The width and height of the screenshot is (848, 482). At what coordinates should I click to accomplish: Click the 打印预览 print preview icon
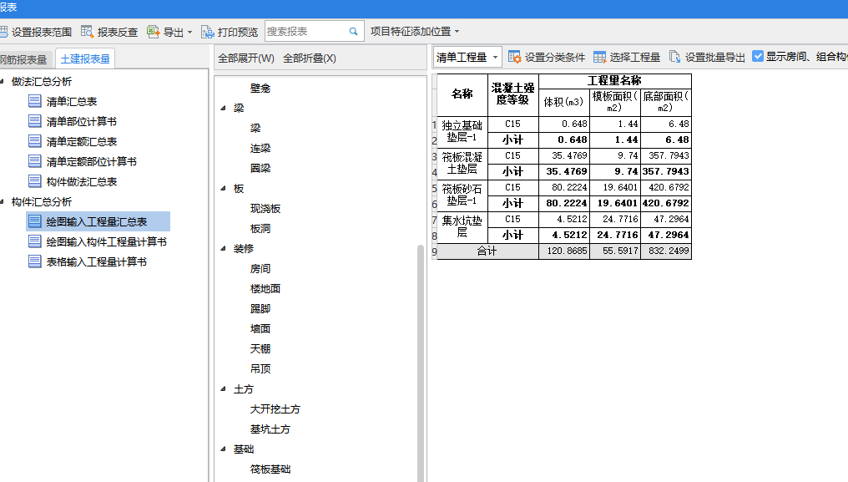pos(208,32)
